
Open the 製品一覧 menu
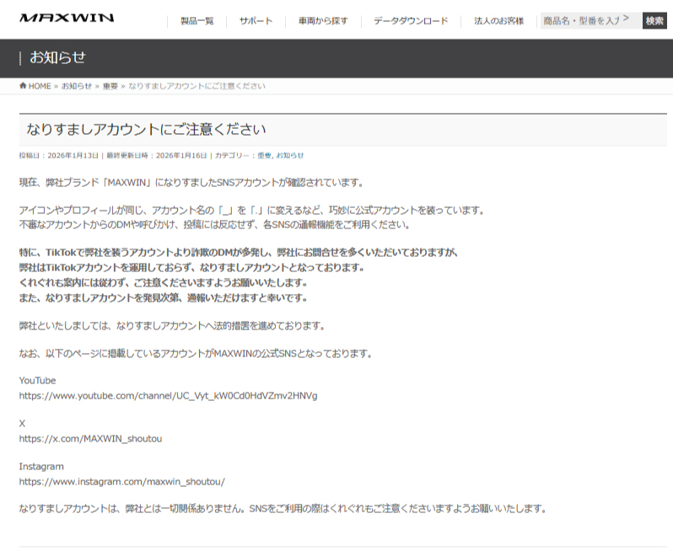click(x=197, y=20)
